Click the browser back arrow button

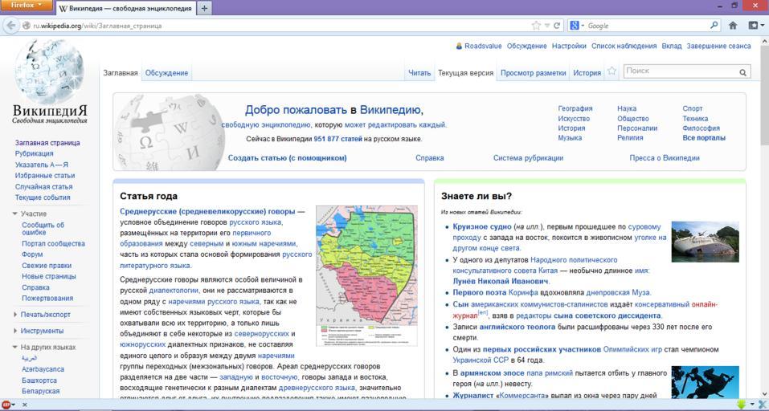(10, 26)
